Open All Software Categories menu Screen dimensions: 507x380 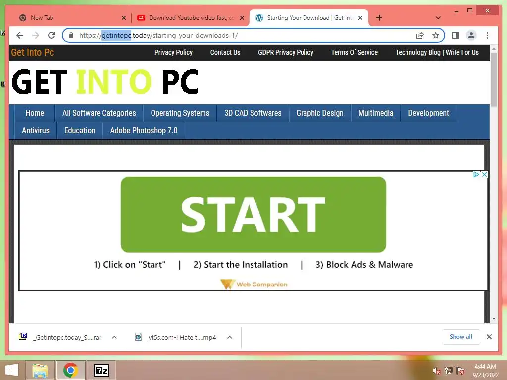click(99, 113)
